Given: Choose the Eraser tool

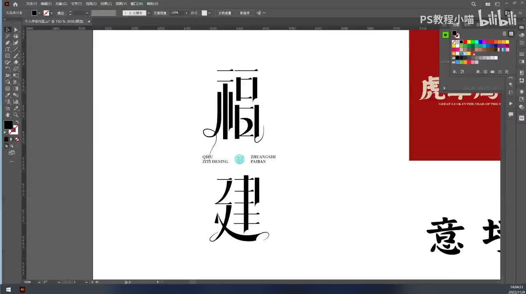Looking at the screenshot, I should click(16, 62).
